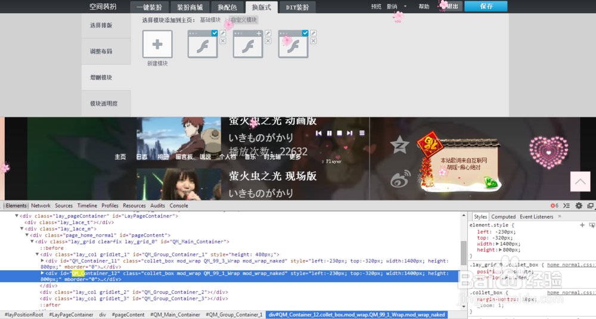Click the DevTools dock/undock icon

[590, 205]
